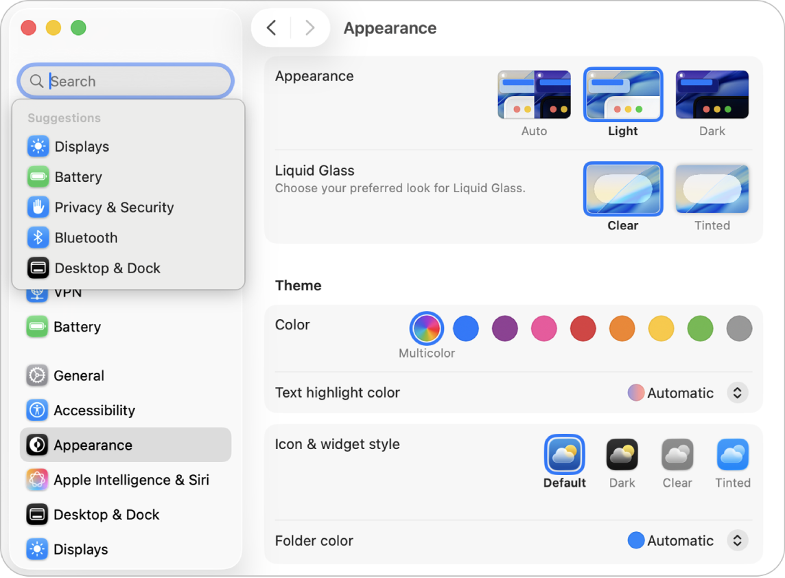Set icon style to Dark

622,454
